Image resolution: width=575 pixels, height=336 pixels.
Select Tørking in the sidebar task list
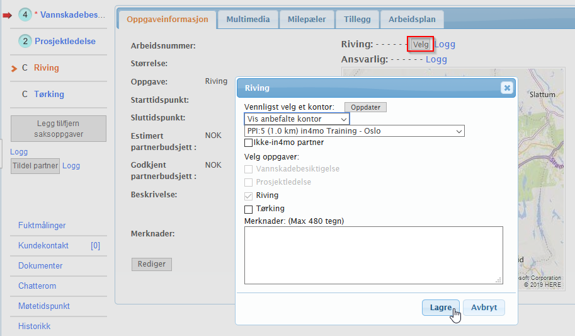[49, 95]
